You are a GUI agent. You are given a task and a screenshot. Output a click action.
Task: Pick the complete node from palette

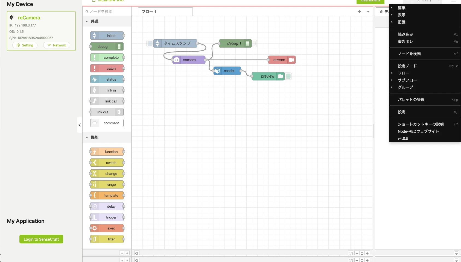[x=107, y=57]
